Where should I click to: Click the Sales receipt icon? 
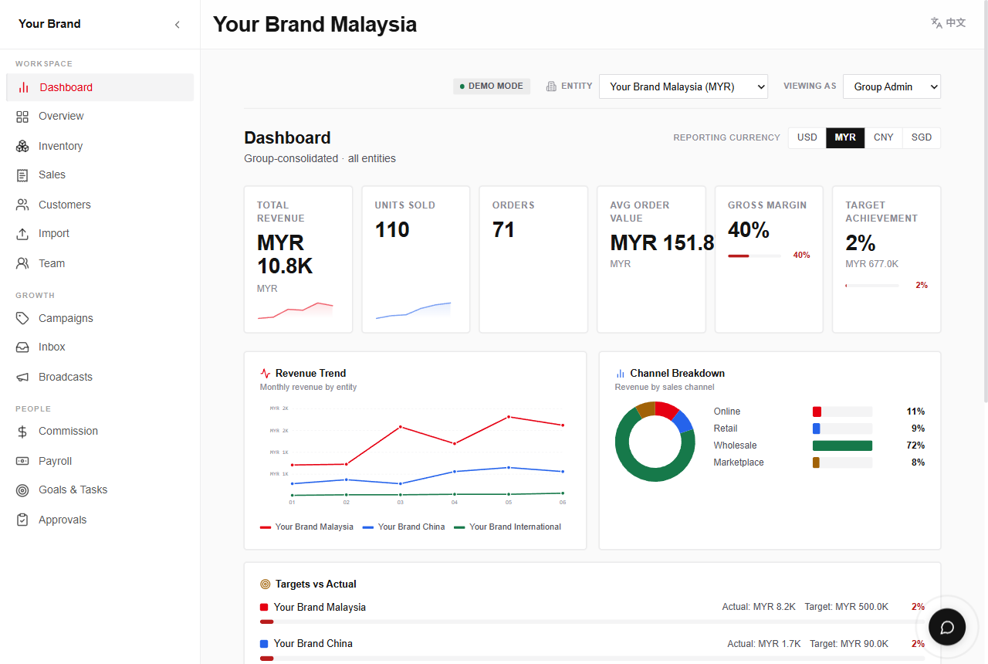23,175
